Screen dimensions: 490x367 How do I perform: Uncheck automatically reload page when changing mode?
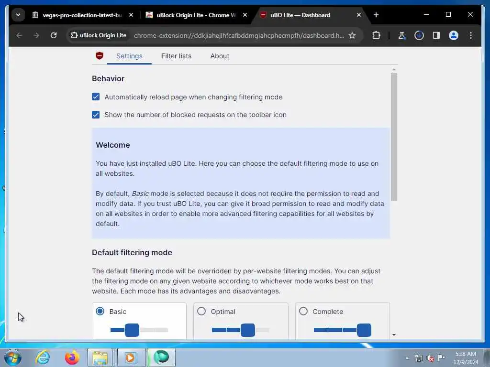click(96, 97)
